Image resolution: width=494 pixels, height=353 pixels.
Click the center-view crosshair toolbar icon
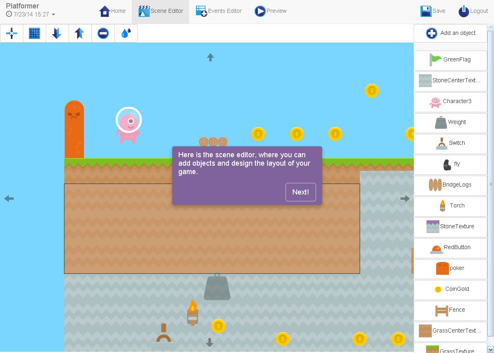coord(12,33)
